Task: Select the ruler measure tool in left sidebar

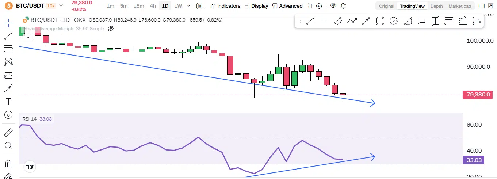Action: click(x=8, y=133)
